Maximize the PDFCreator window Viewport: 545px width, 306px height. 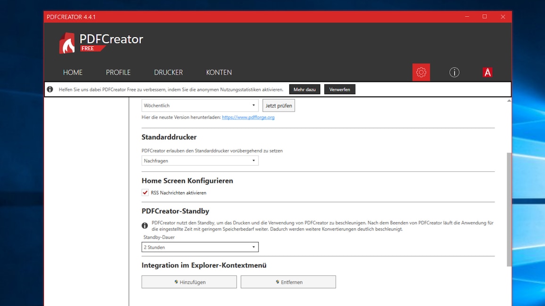(x=485, y=16)
